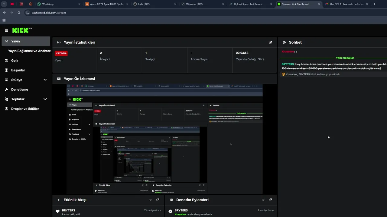Switch to the İndir | OBS tab

click(x=155, y=4)
